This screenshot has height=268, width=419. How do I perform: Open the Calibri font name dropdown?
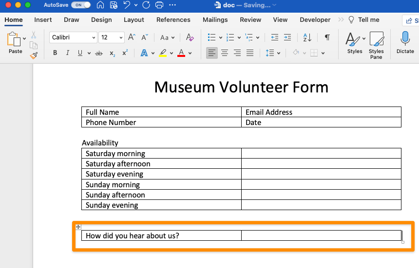[74, 37]
